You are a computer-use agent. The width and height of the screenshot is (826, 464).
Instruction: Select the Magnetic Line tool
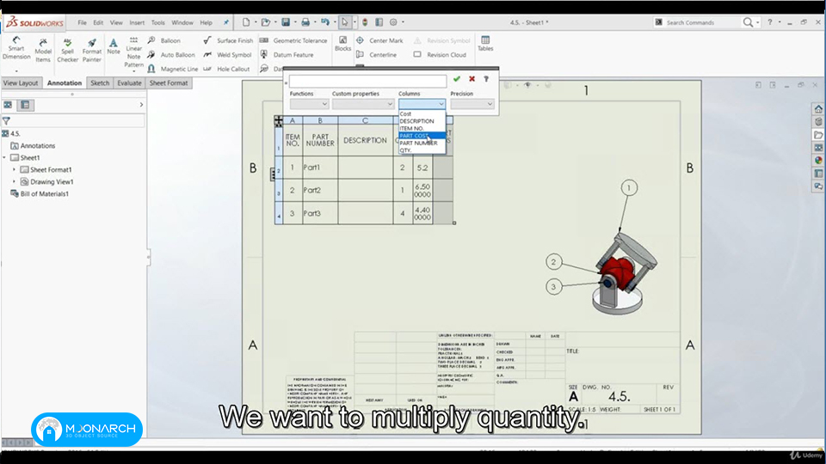click(173, 69)
